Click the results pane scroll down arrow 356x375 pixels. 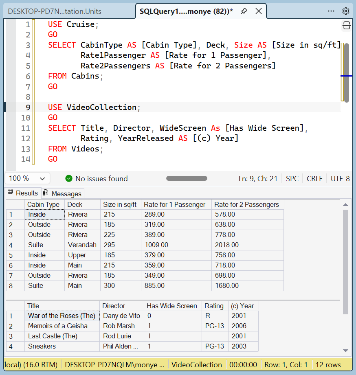pos(345,351)
